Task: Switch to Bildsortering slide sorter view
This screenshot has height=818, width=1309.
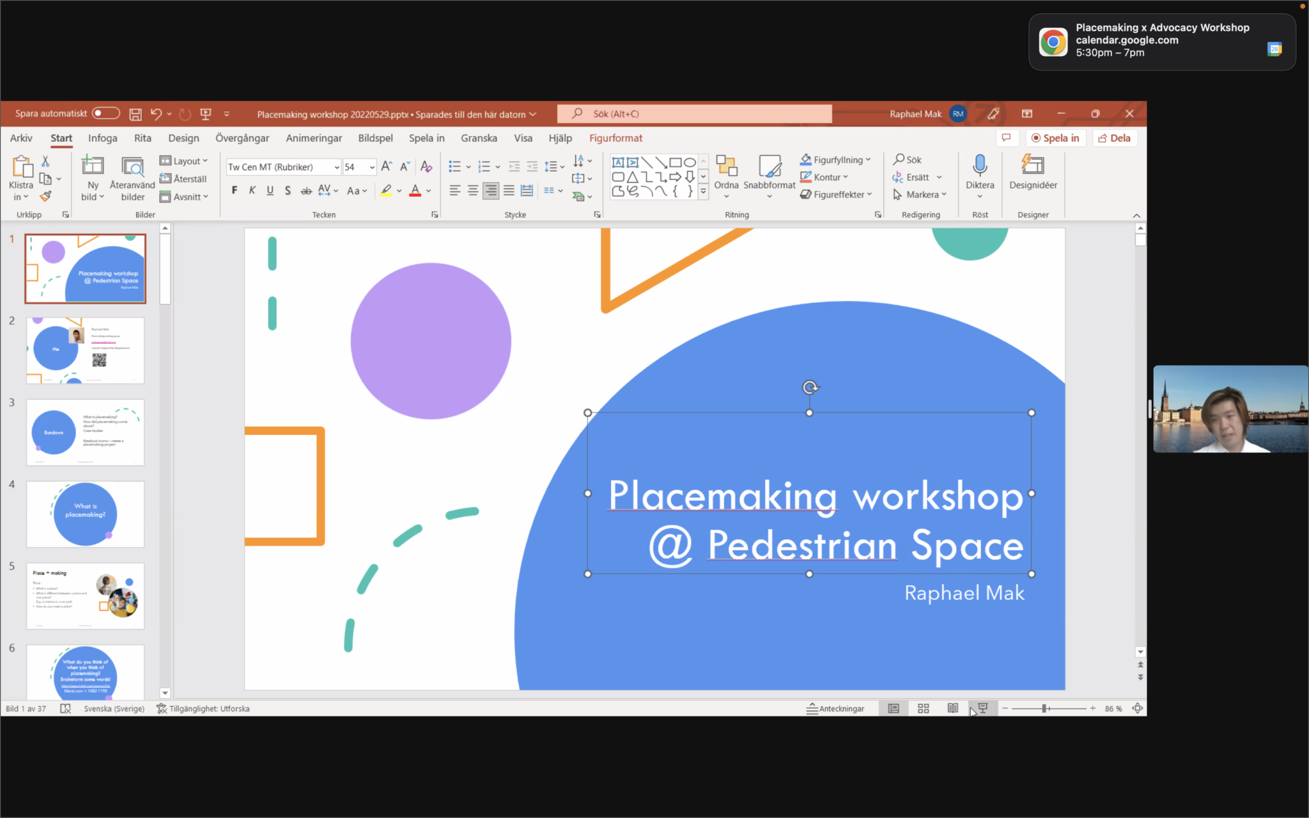Action: click(x=922, y=708)
